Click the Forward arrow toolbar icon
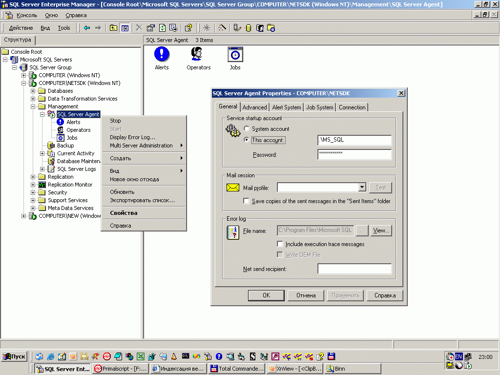 pos(98,28)
